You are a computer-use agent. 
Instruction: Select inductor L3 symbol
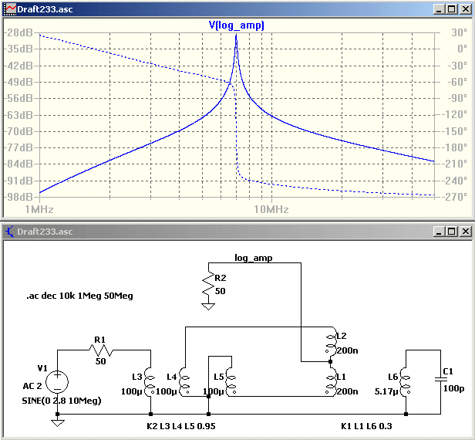click(150, 382)
